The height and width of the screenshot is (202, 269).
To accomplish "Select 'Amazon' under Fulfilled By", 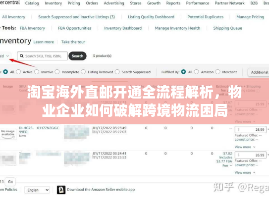I will pyautogui.click(x=197, y=72).
